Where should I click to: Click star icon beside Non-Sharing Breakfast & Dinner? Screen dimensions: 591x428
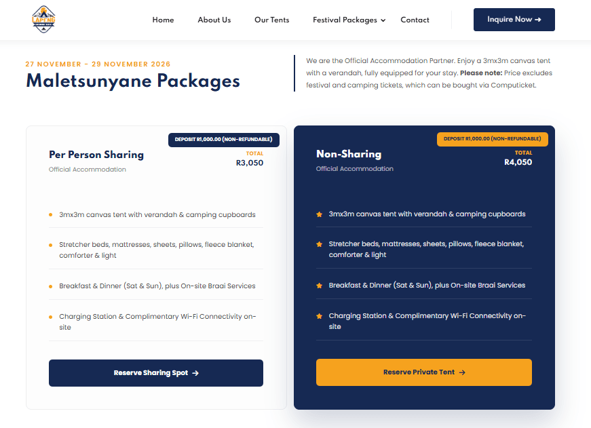tap(319, 286)
